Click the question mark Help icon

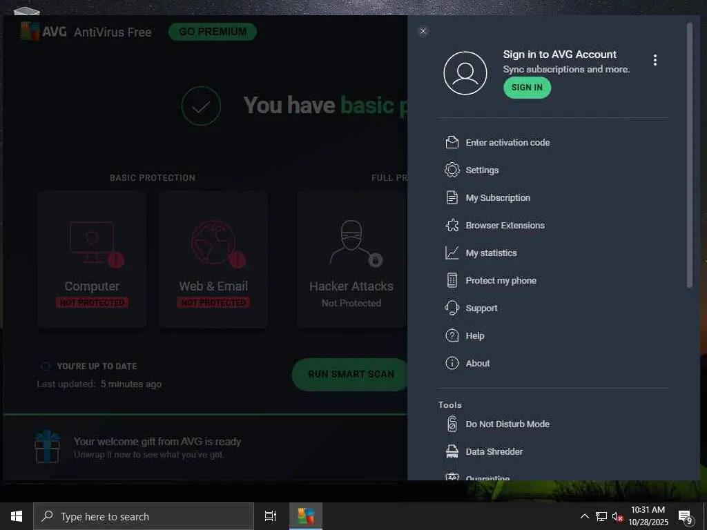coord(452,335)
